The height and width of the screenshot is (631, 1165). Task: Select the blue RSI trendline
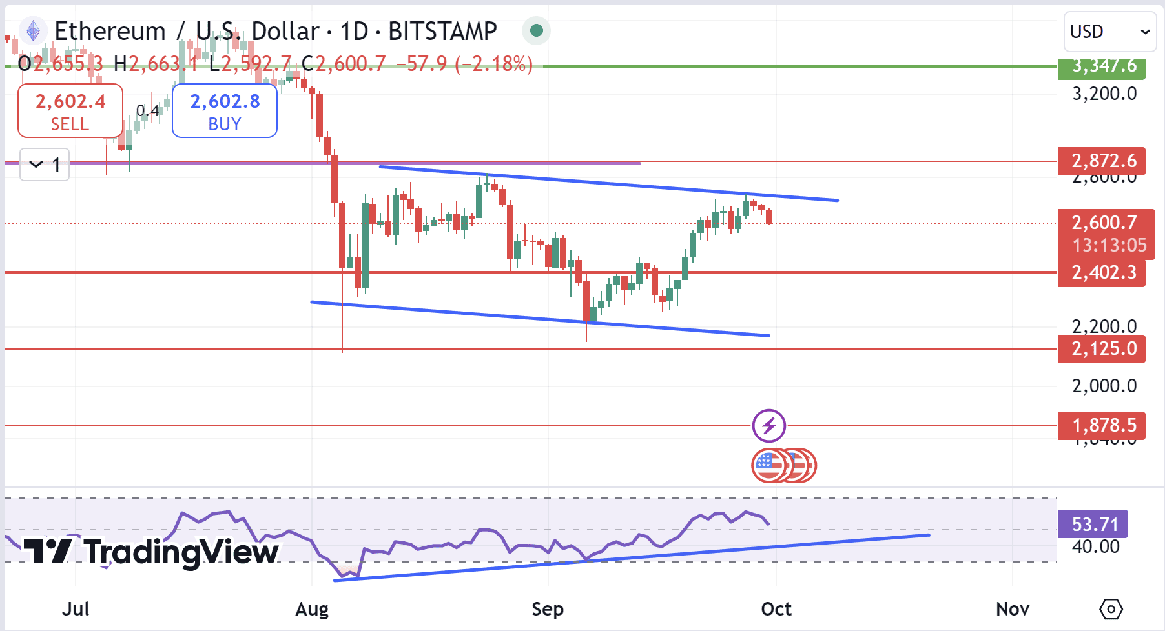tap(632, 557)
